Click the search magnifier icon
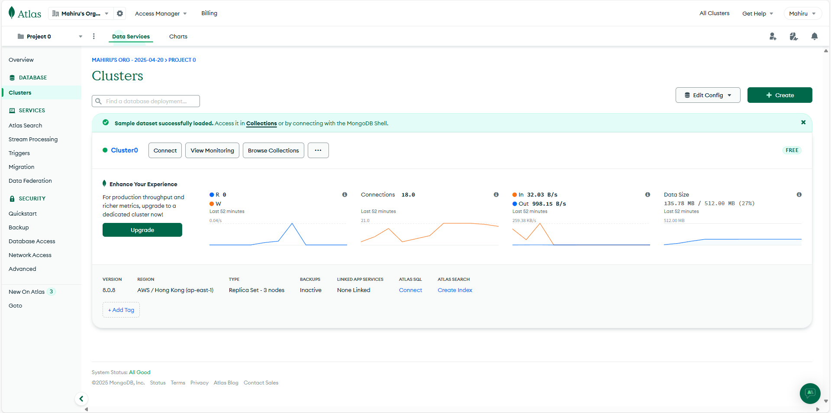Viewport: 831px width, 413px height. [x=99, y=101]
